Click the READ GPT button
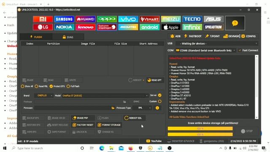 tap(155, 80)
